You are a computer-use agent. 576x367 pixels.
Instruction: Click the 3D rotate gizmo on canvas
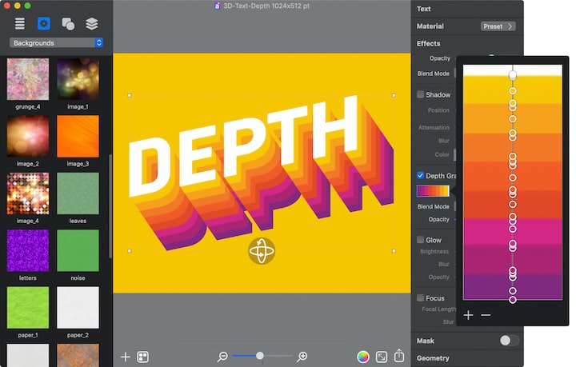[261, 251]
